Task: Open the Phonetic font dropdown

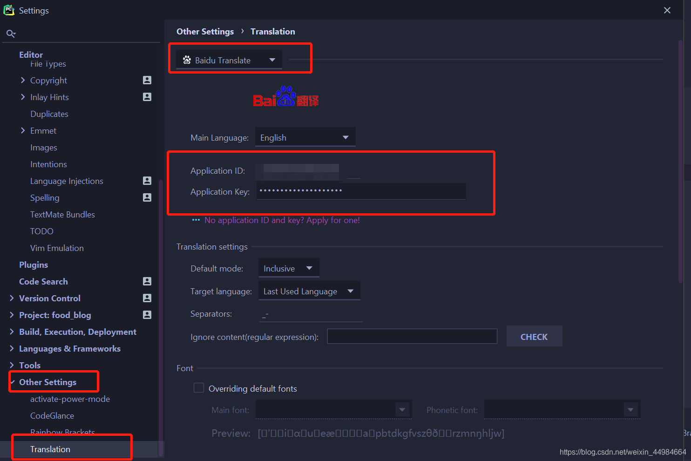Action: click(x=562, y=410)
